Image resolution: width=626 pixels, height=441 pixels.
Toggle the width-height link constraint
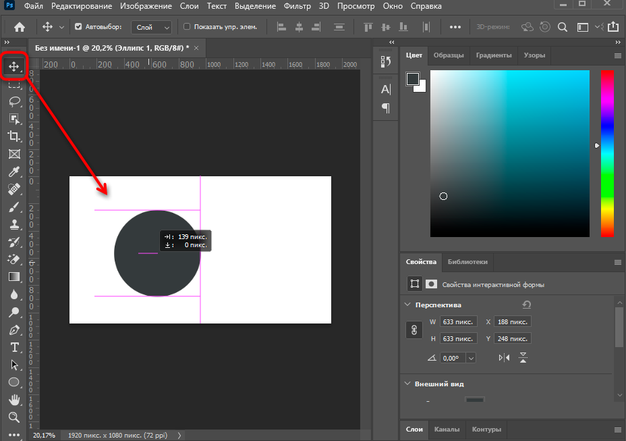[414, 330]
